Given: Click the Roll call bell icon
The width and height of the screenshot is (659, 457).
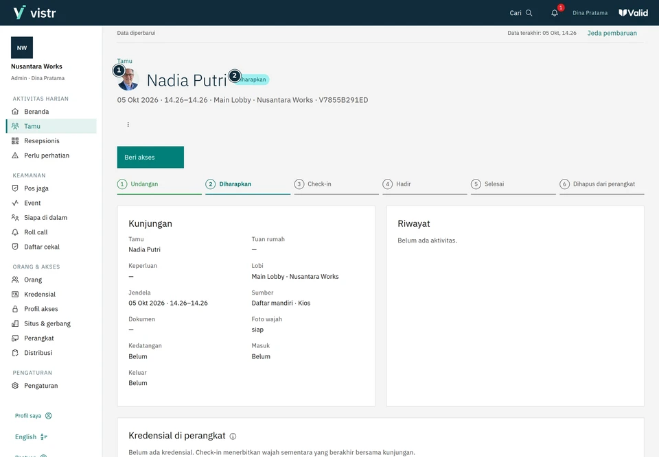Looking at the screenshot, I should tap(15, 232).
